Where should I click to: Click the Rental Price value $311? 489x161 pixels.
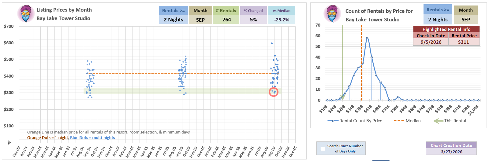[x=464, y=42]
